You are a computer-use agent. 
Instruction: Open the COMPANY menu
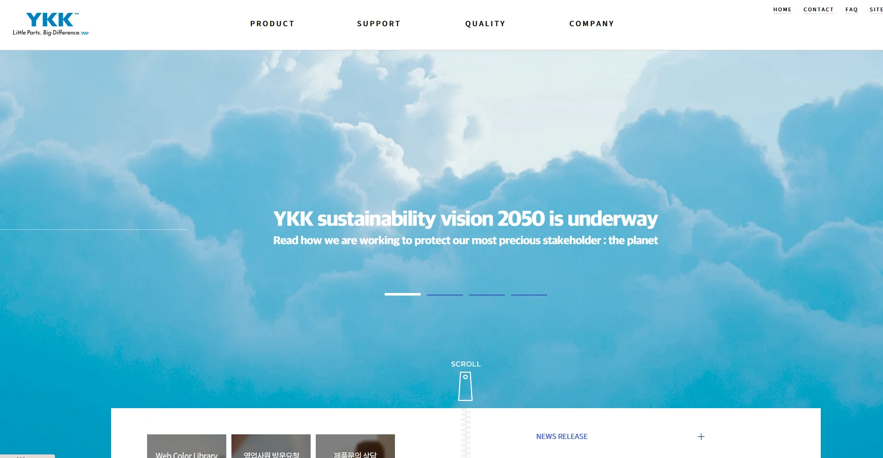[x=591, y=24]
